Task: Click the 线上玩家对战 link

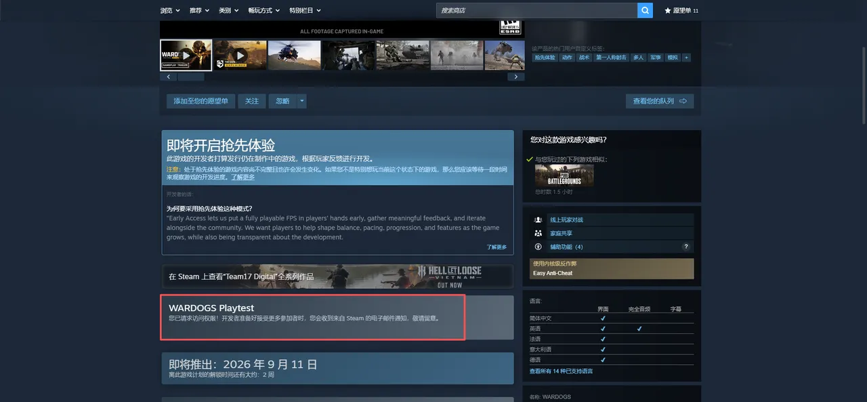Action: click(x=566, y=220)
